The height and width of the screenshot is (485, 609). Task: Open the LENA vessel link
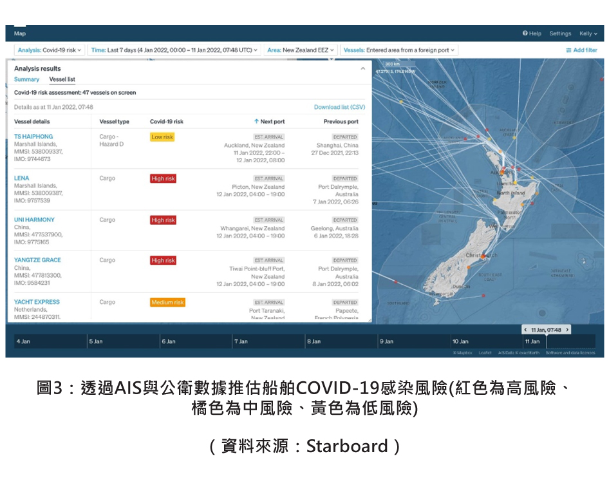coord(21,178)
